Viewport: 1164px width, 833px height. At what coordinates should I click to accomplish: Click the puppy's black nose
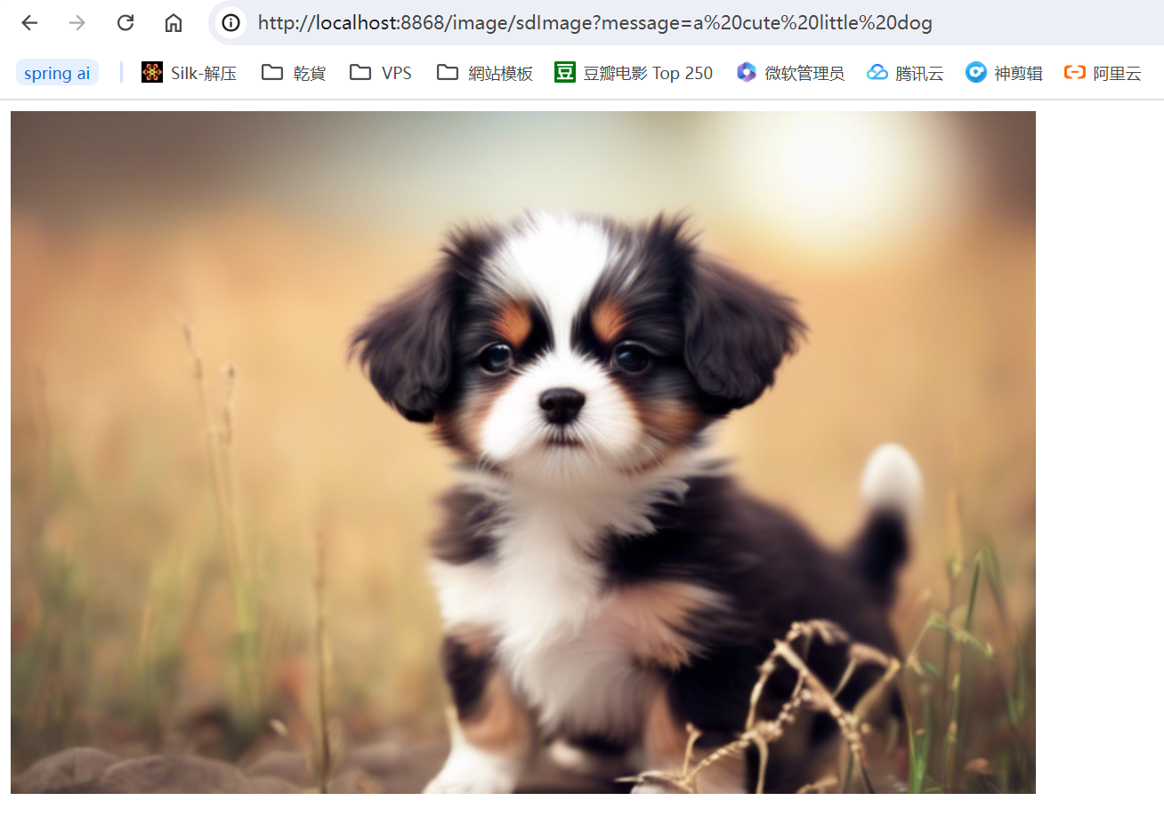(562, 404)
